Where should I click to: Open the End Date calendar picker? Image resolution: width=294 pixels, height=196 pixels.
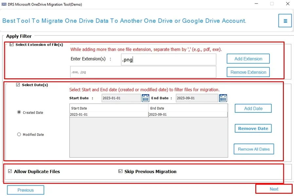pos(223,98)
